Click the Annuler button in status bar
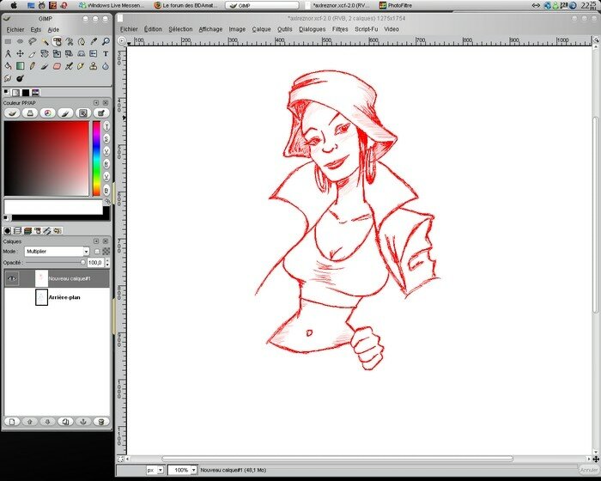The image size is (601, 481). point(588,470)
